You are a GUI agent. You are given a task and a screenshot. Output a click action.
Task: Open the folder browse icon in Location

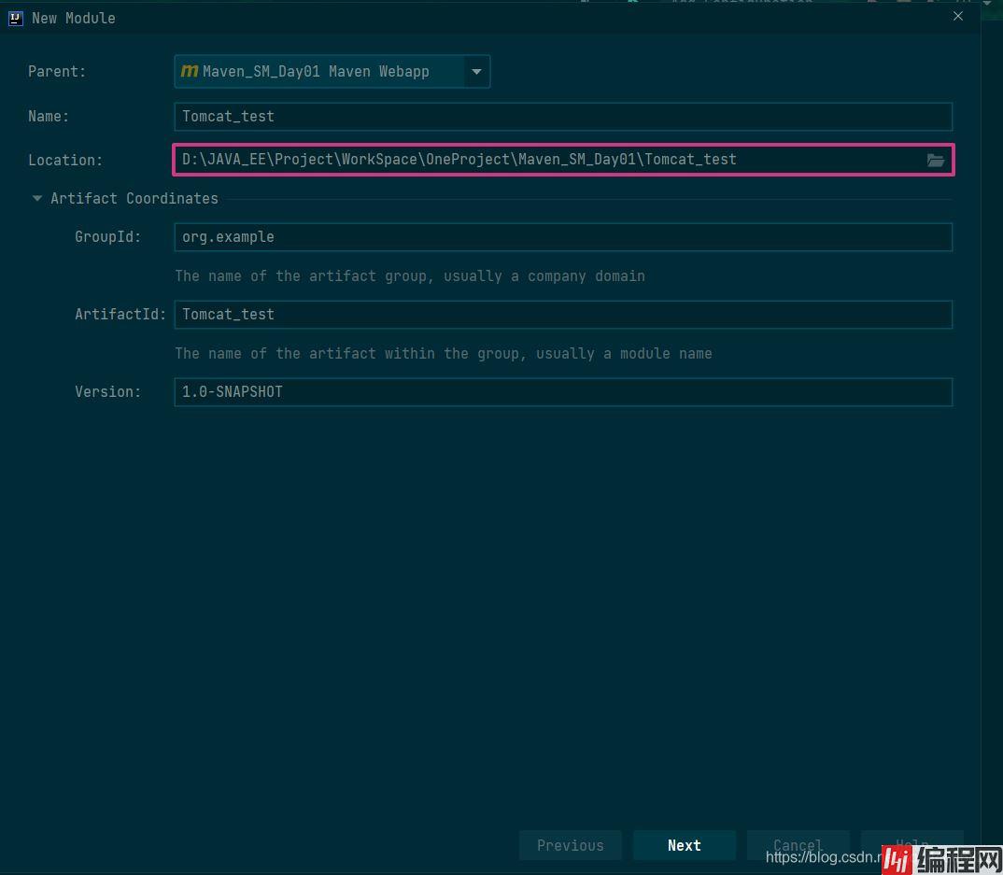[935, 161]
